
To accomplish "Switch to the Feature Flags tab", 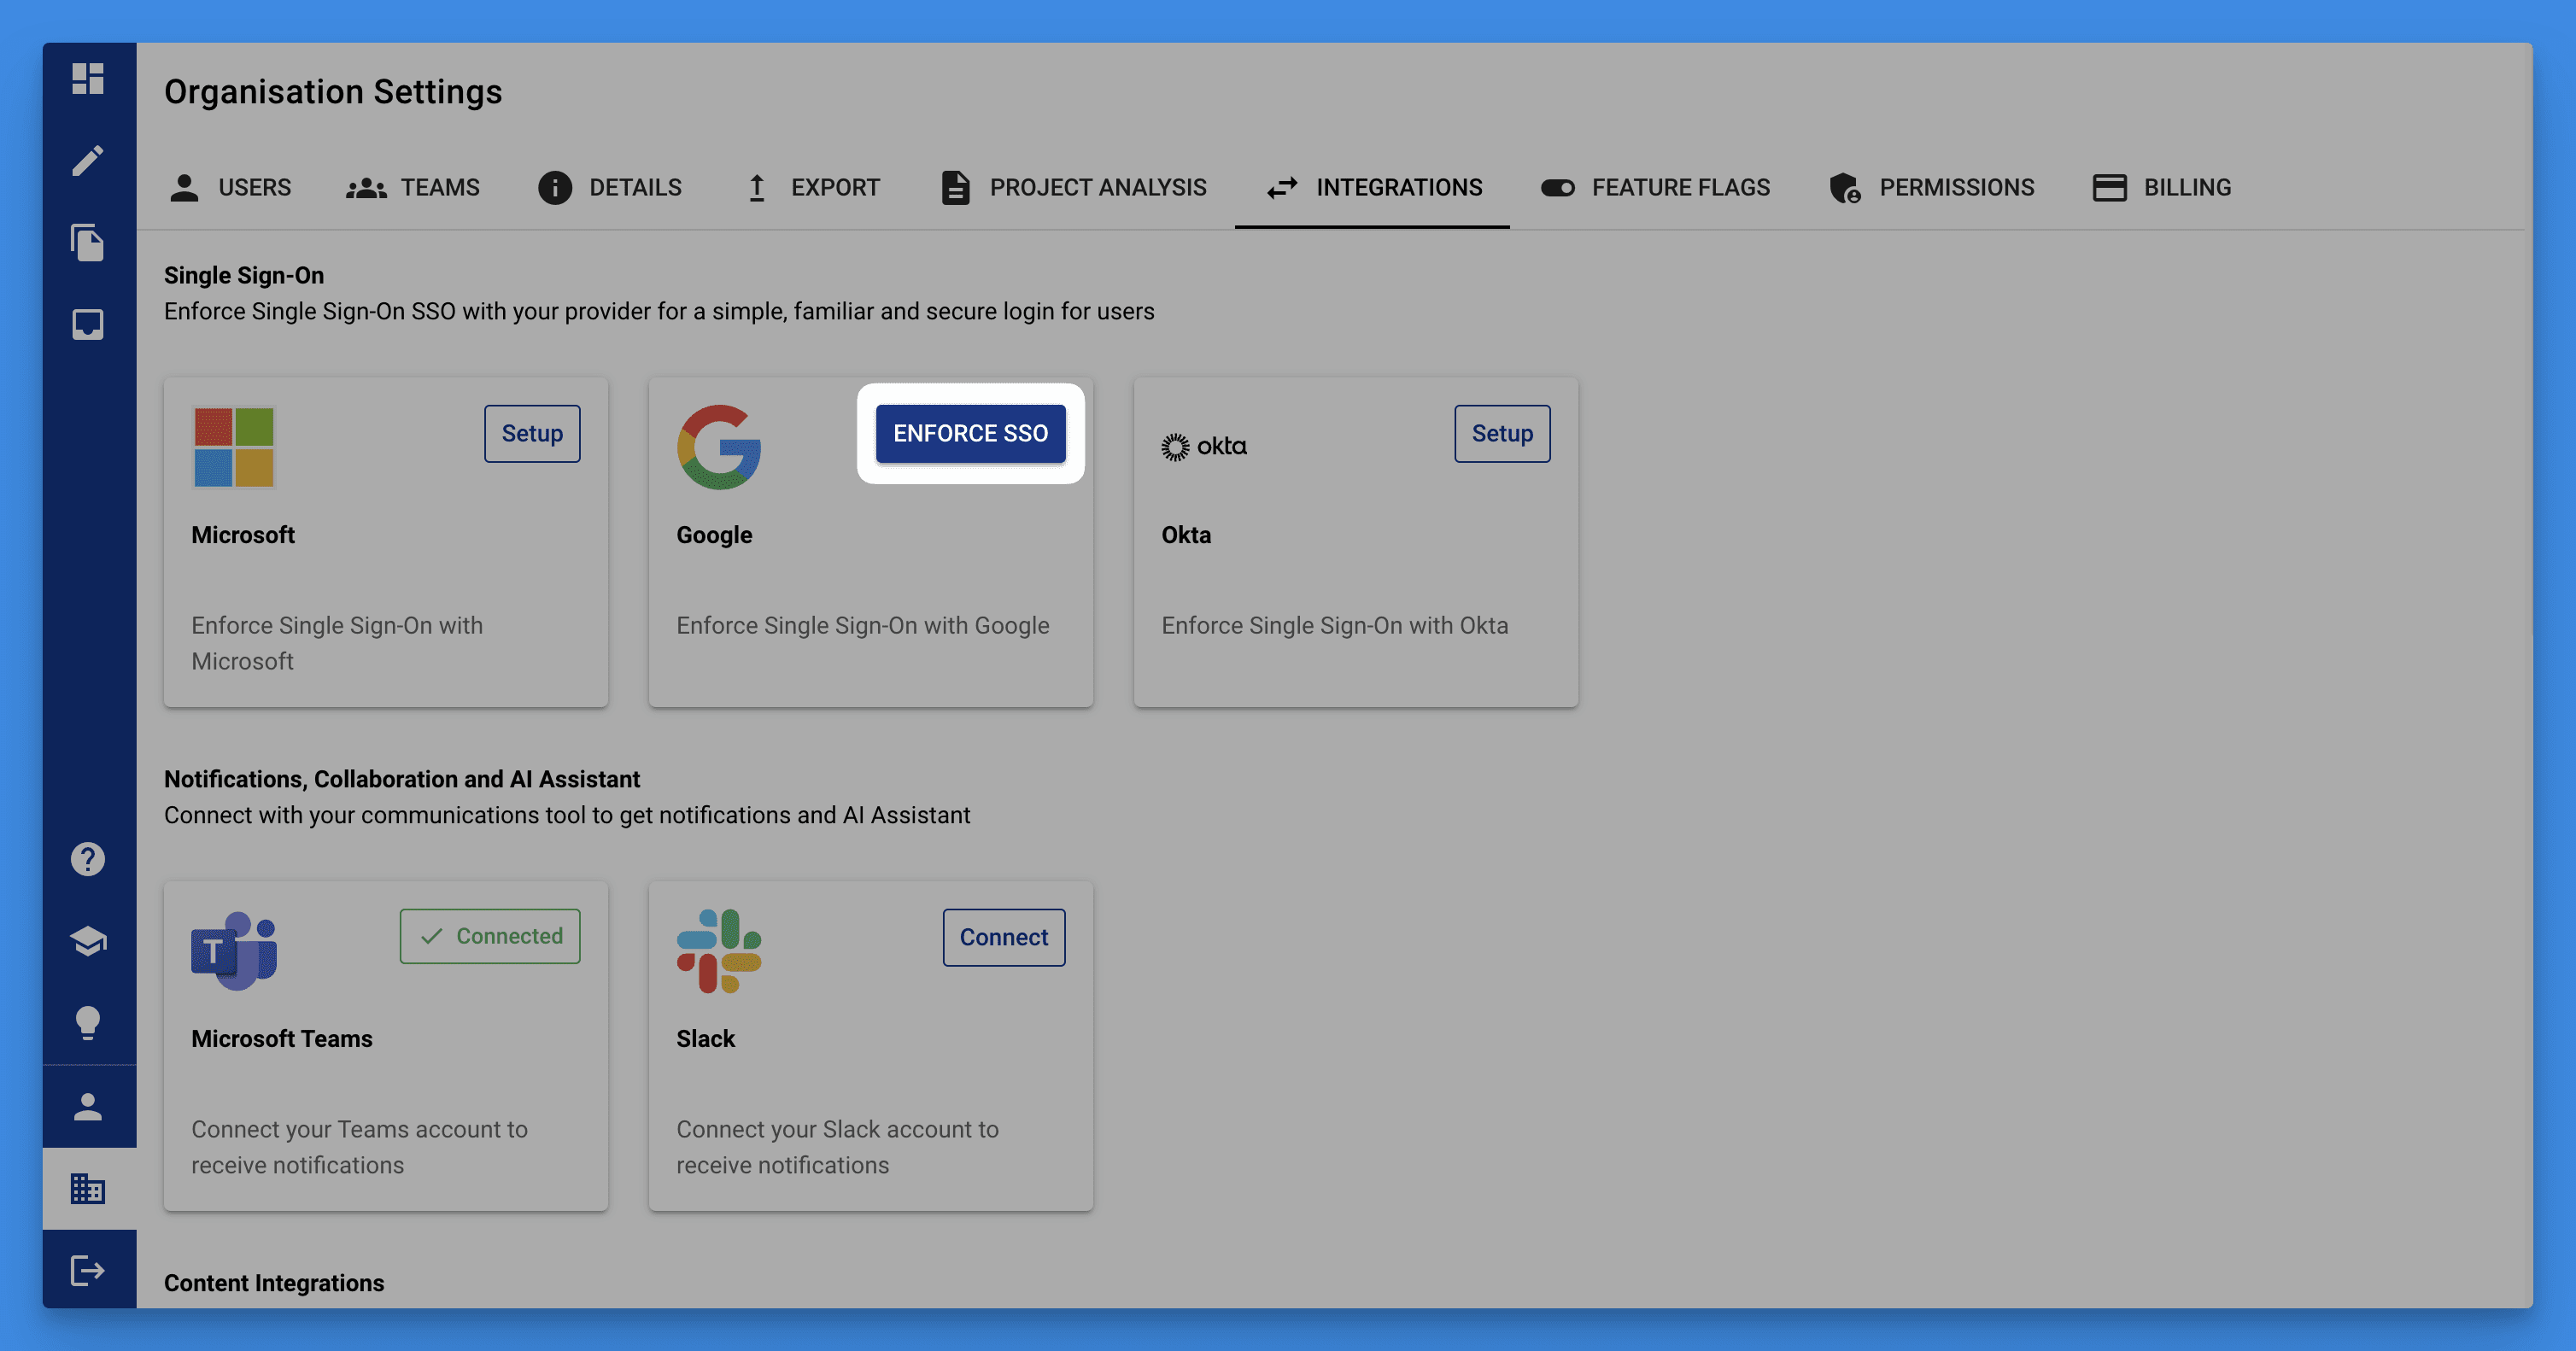I will (x=1655, y=188).
